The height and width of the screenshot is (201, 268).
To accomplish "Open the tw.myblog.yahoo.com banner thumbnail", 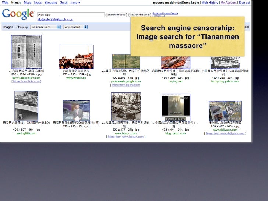I will point(225,63).
